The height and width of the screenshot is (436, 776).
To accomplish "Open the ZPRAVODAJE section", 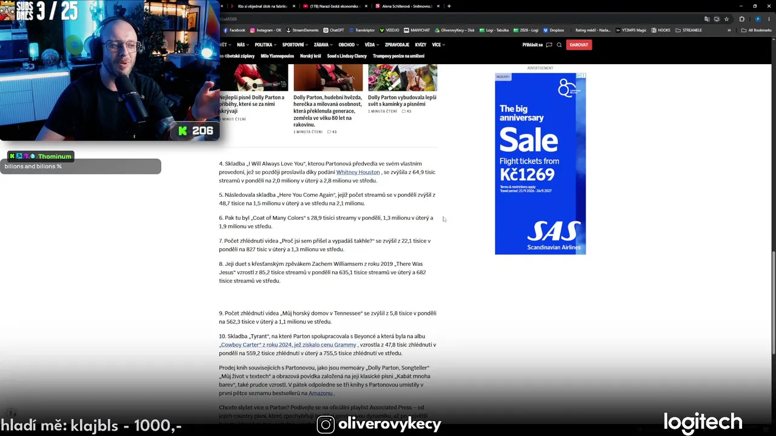I will (397, 45).
